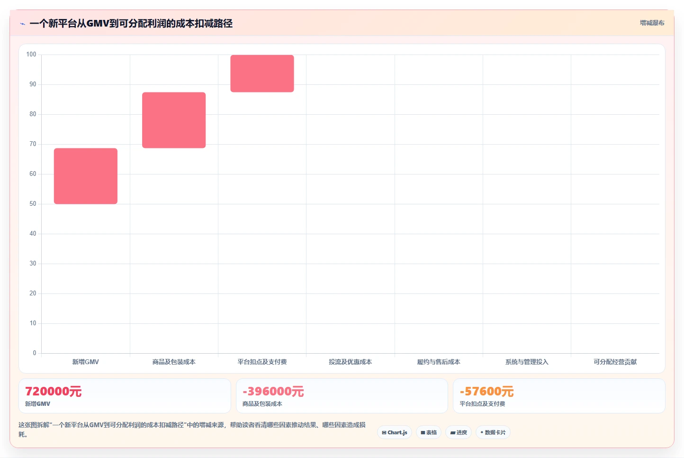Click the Chart.js chip
684x458 pixels.
click(x=395, y=432)
